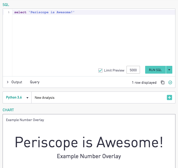178x168 pixels.
Task: Click the '1 row displayed' status text
Action: (144, 82)
